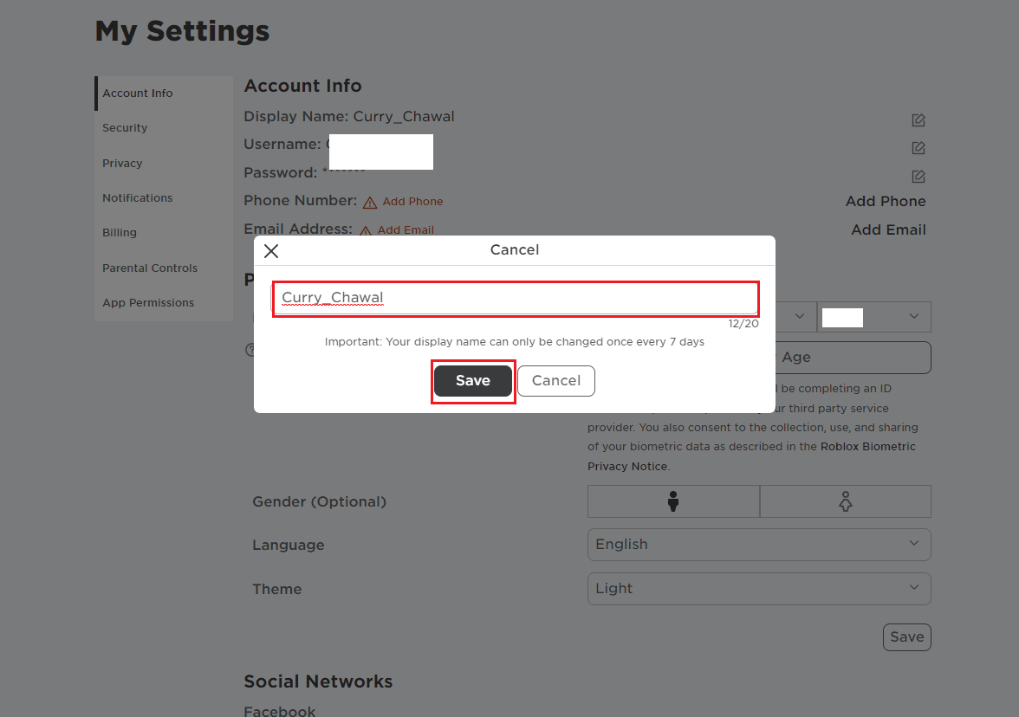Click the My Settings page title
1019x717 pixels.
coord(182,32)
